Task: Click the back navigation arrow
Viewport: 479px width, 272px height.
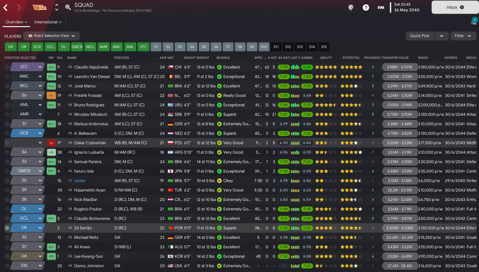Action: [x=6, y=7]
